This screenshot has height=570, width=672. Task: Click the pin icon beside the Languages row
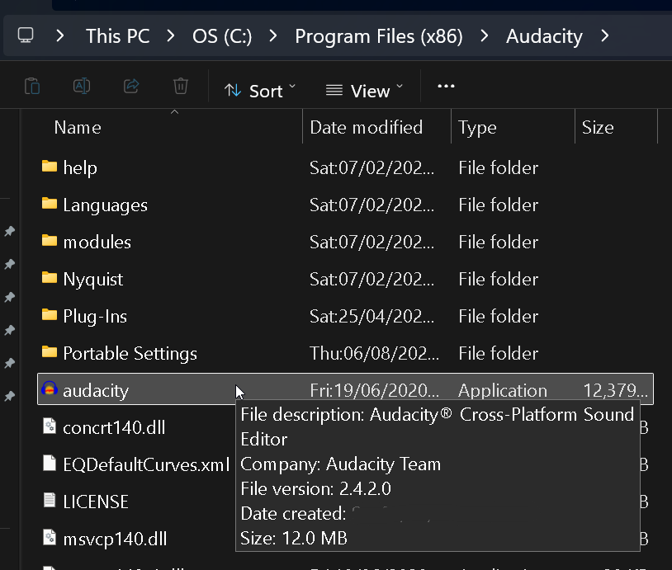point(9,232)
